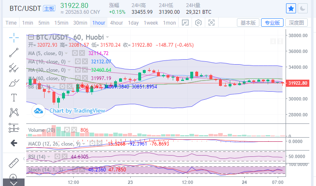Click the 专业版 professional version button
This screenshot has height=186, width=316.
(x=272, y=23)
